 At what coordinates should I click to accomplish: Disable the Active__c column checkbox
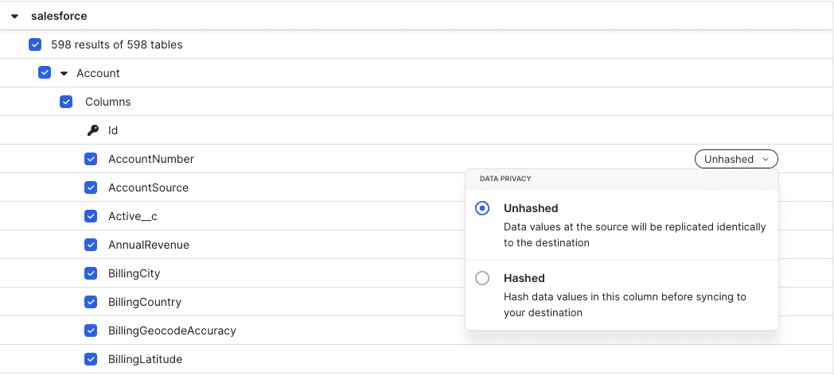pos(91,216)
